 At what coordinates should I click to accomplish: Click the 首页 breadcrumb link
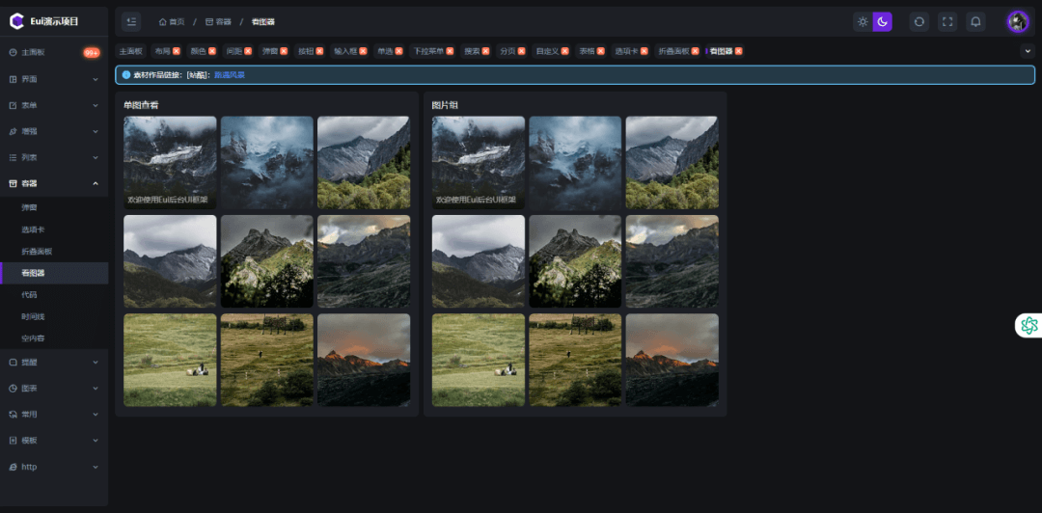[172, 22]
